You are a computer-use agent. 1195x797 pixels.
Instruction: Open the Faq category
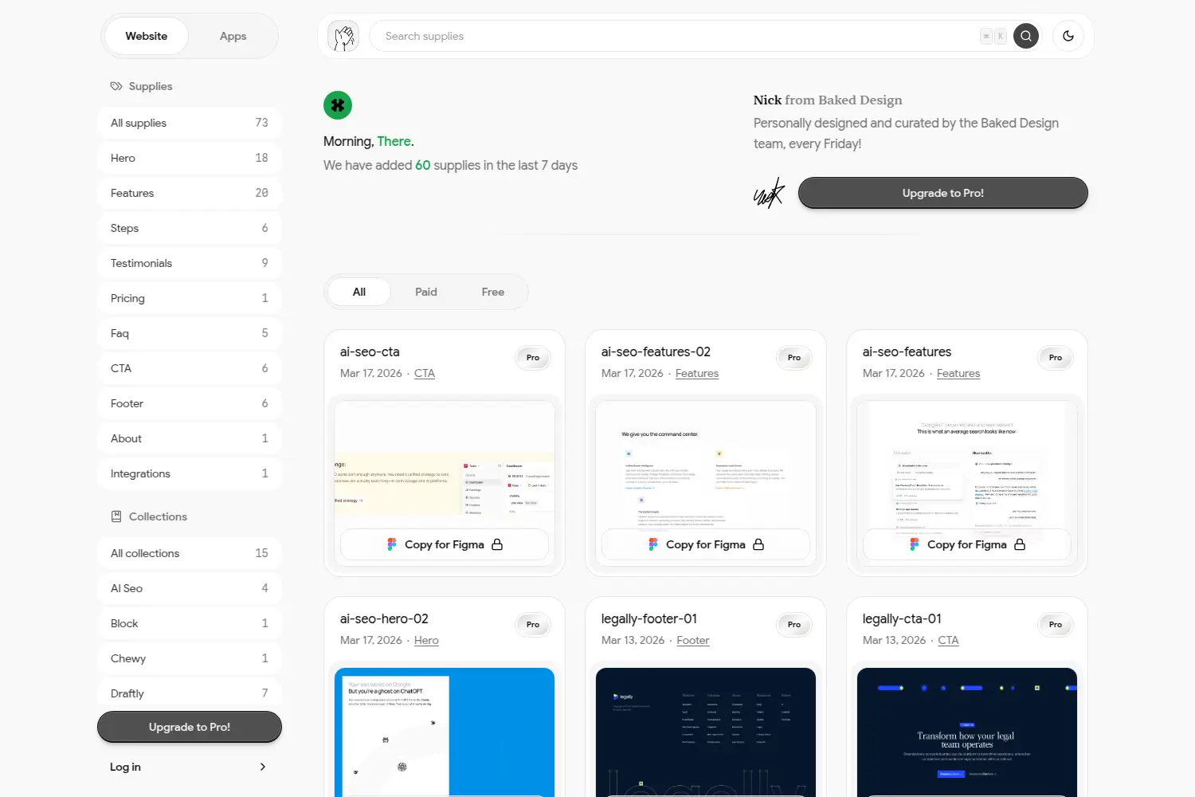(x=190, y=333)
